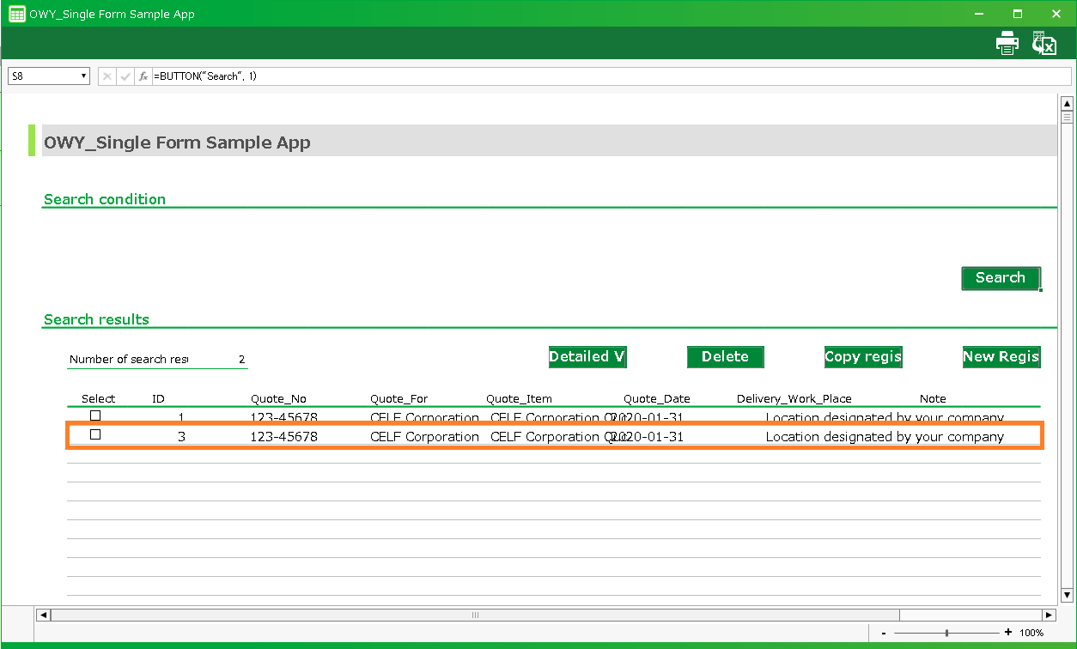Click the zoom out minus icon
Image resolution: width=1077 pixels, height=649 pixels.
[884, 633]
